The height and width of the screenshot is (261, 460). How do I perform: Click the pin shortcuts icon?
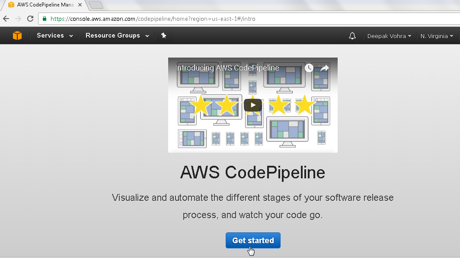click(164, 35)
